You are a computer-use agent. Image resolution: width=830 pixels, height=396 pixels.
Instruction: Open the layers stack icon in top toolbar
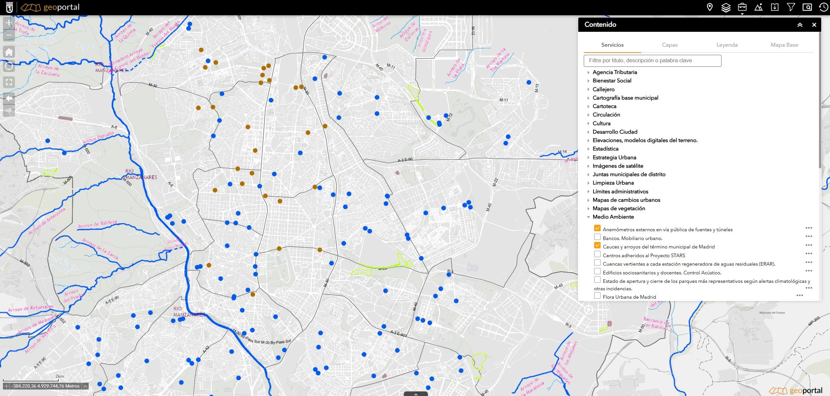(726, 7)
